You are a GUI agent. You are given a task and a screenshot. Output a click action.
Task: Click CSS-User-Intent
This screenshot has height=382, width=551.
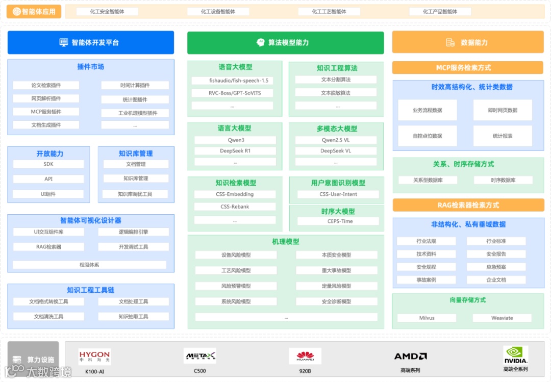click(338, 194)
